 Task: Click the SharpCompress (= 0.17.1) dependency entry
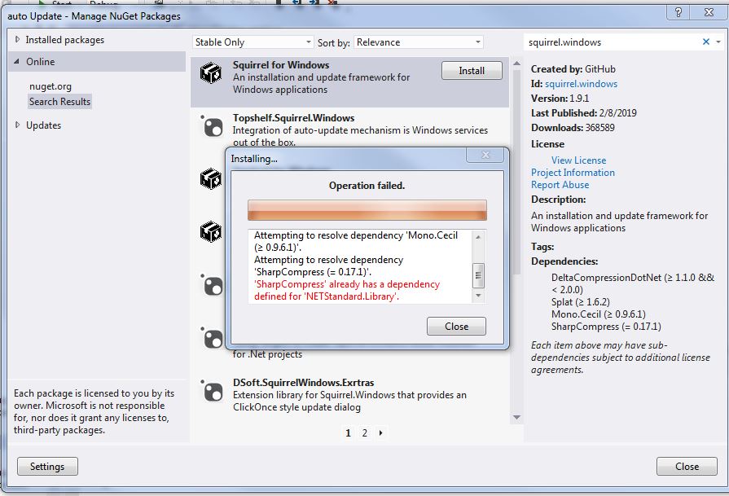pos(606,327)
